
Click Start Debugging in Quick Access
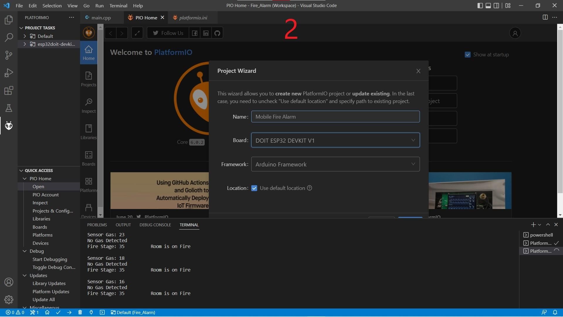tap(50, 259)
